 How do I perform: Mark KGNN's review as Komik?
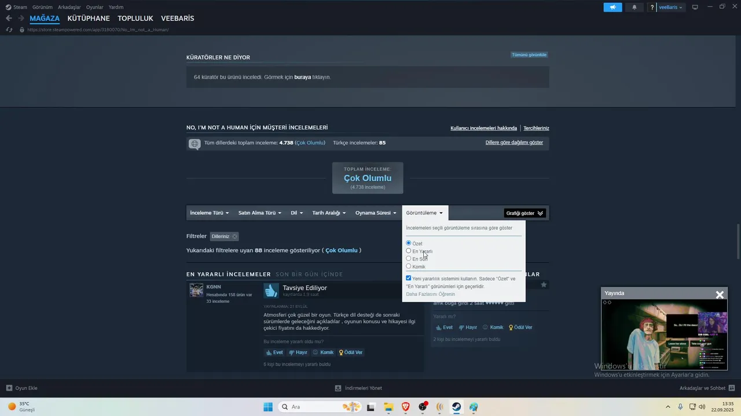click(323, 352)
